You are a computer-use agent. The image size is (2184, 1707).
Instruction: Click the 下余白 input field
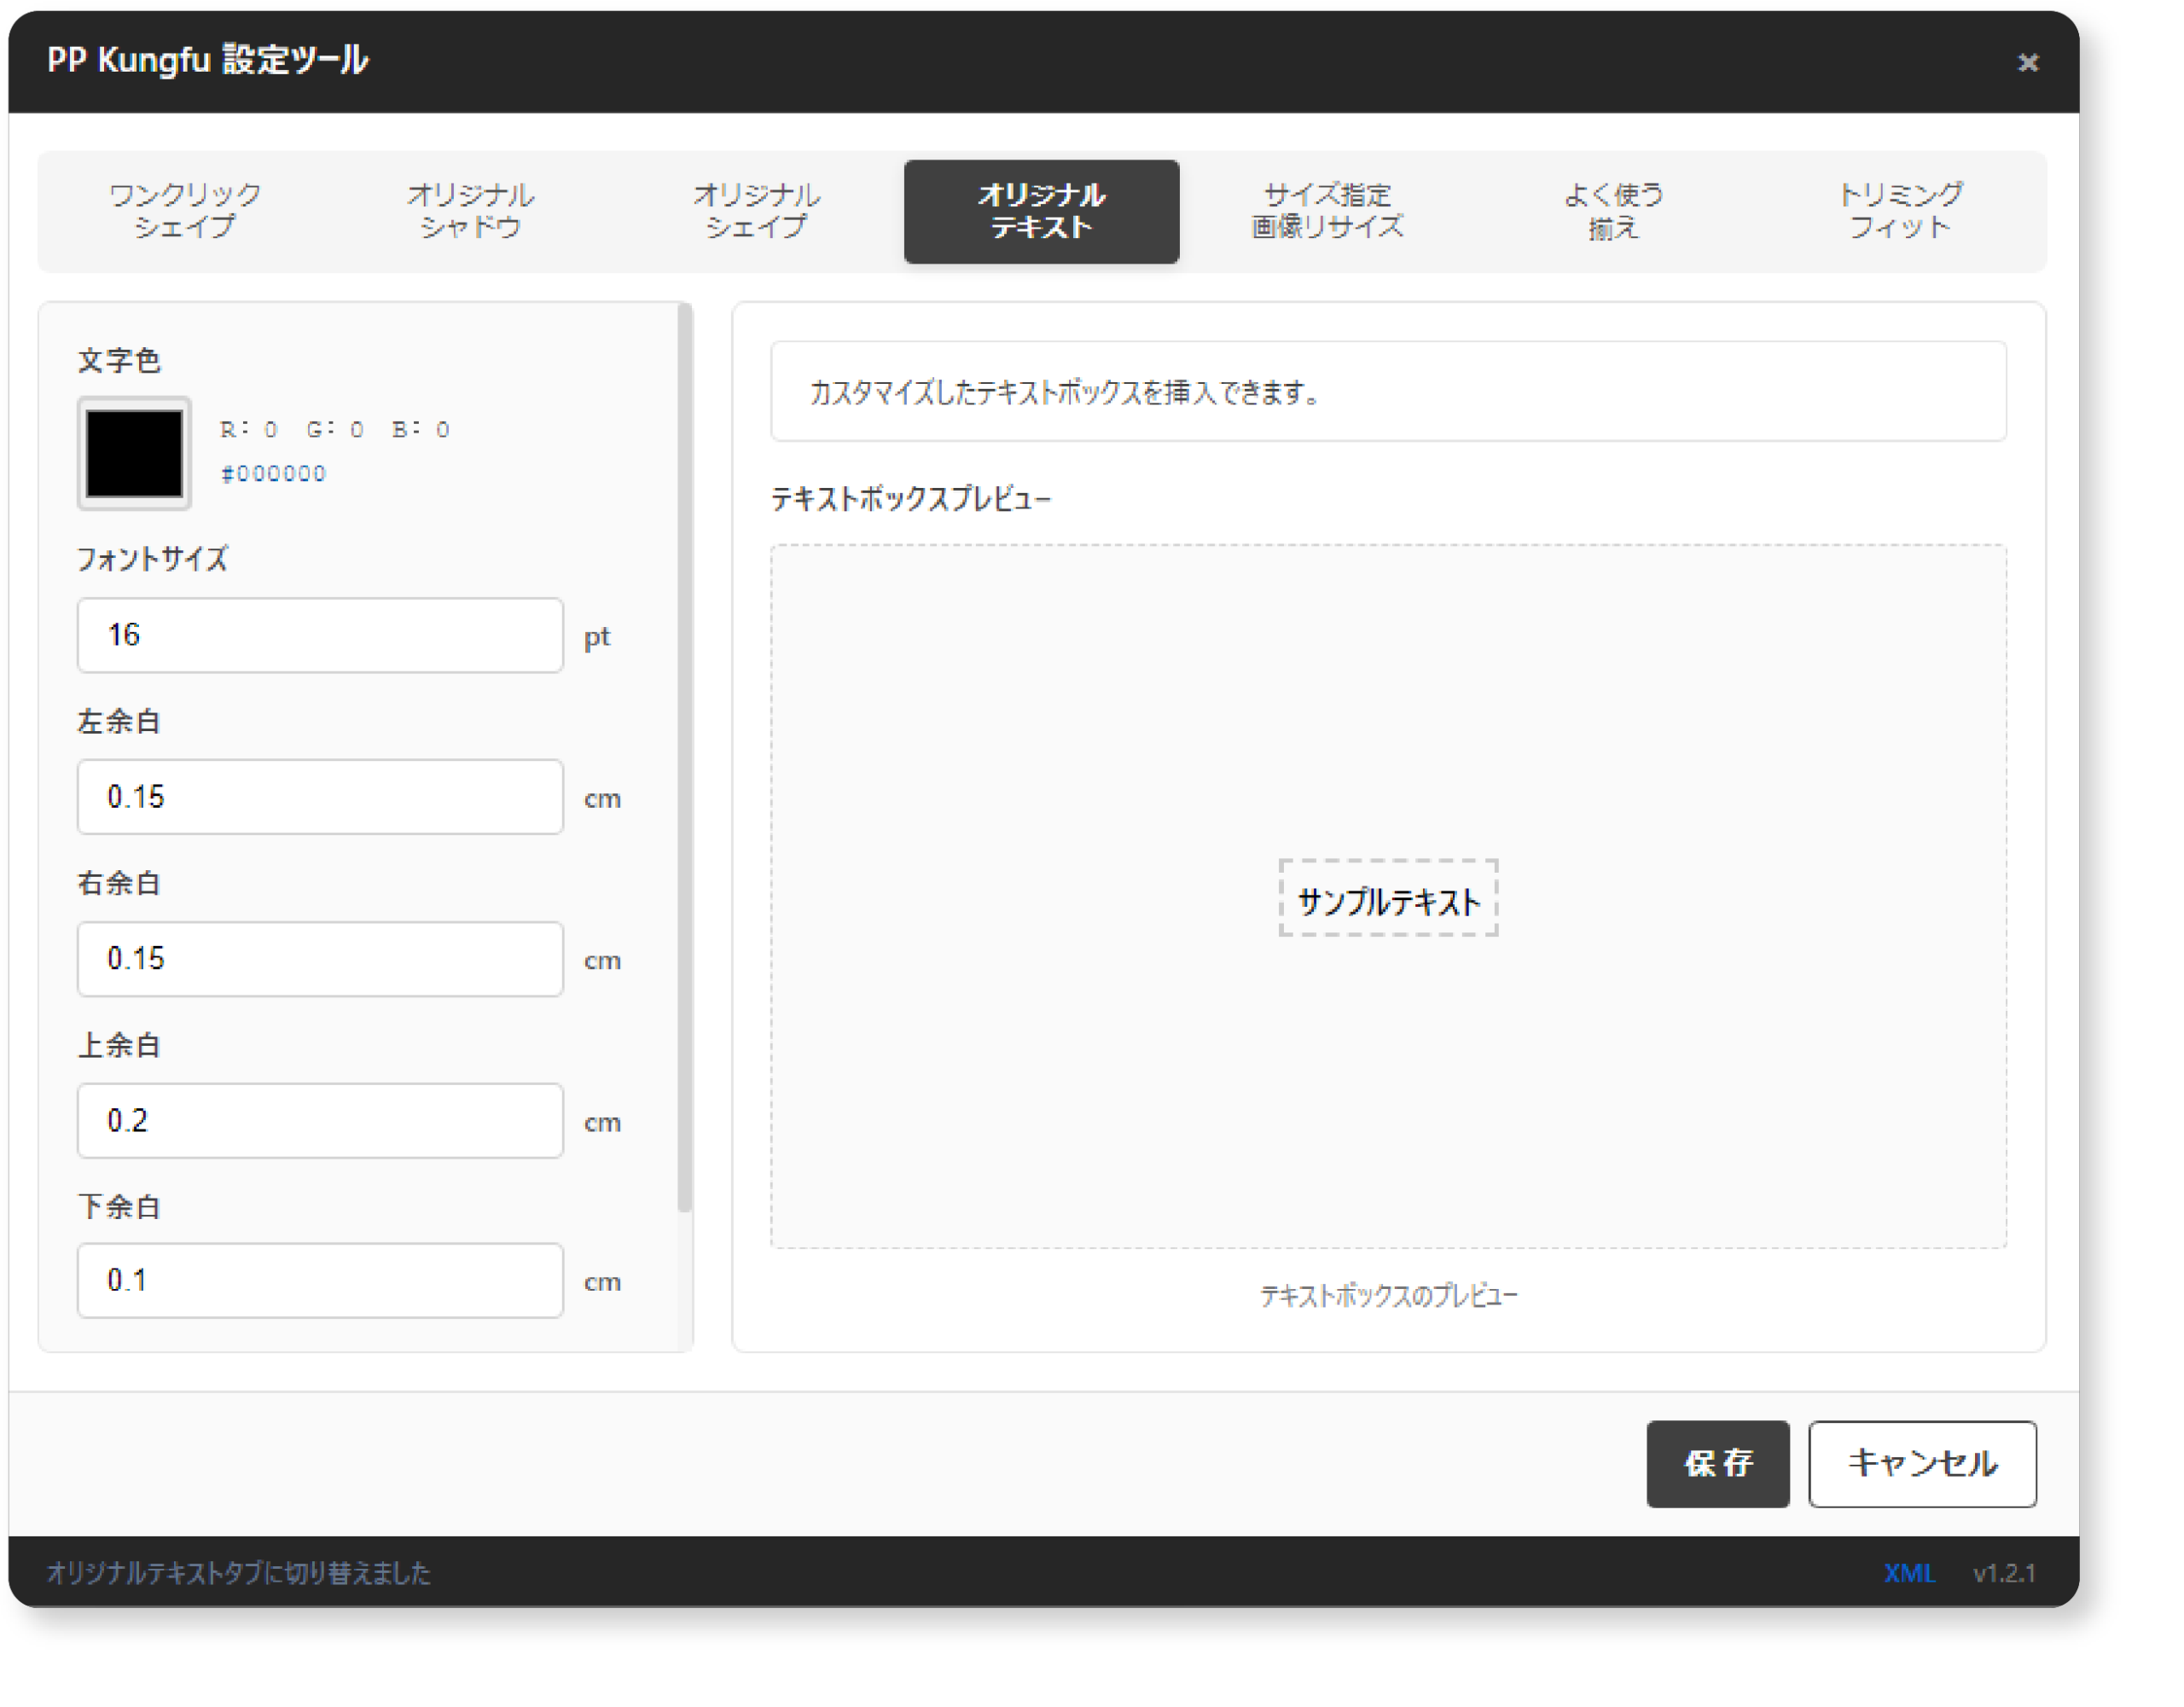click(320, 1281)
